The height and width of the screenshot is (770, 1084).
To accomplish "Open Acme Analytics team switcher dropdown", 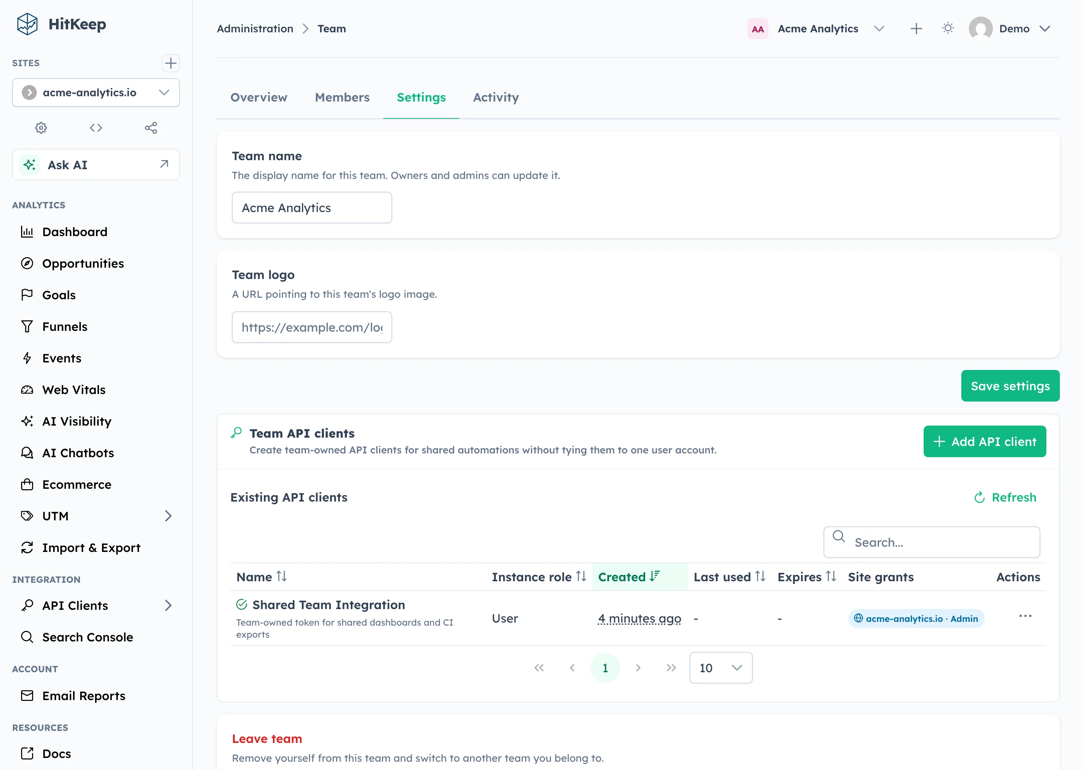I will pyautogui.click(x=879, y=29).
